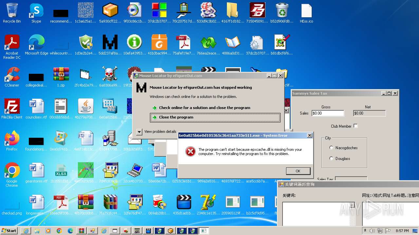Click OK in the System Error dialog

coord(298,171)
